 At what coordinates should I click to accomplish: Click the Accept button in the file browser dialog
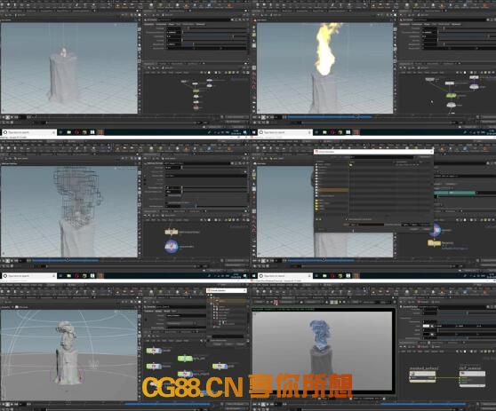coord(414,229)
